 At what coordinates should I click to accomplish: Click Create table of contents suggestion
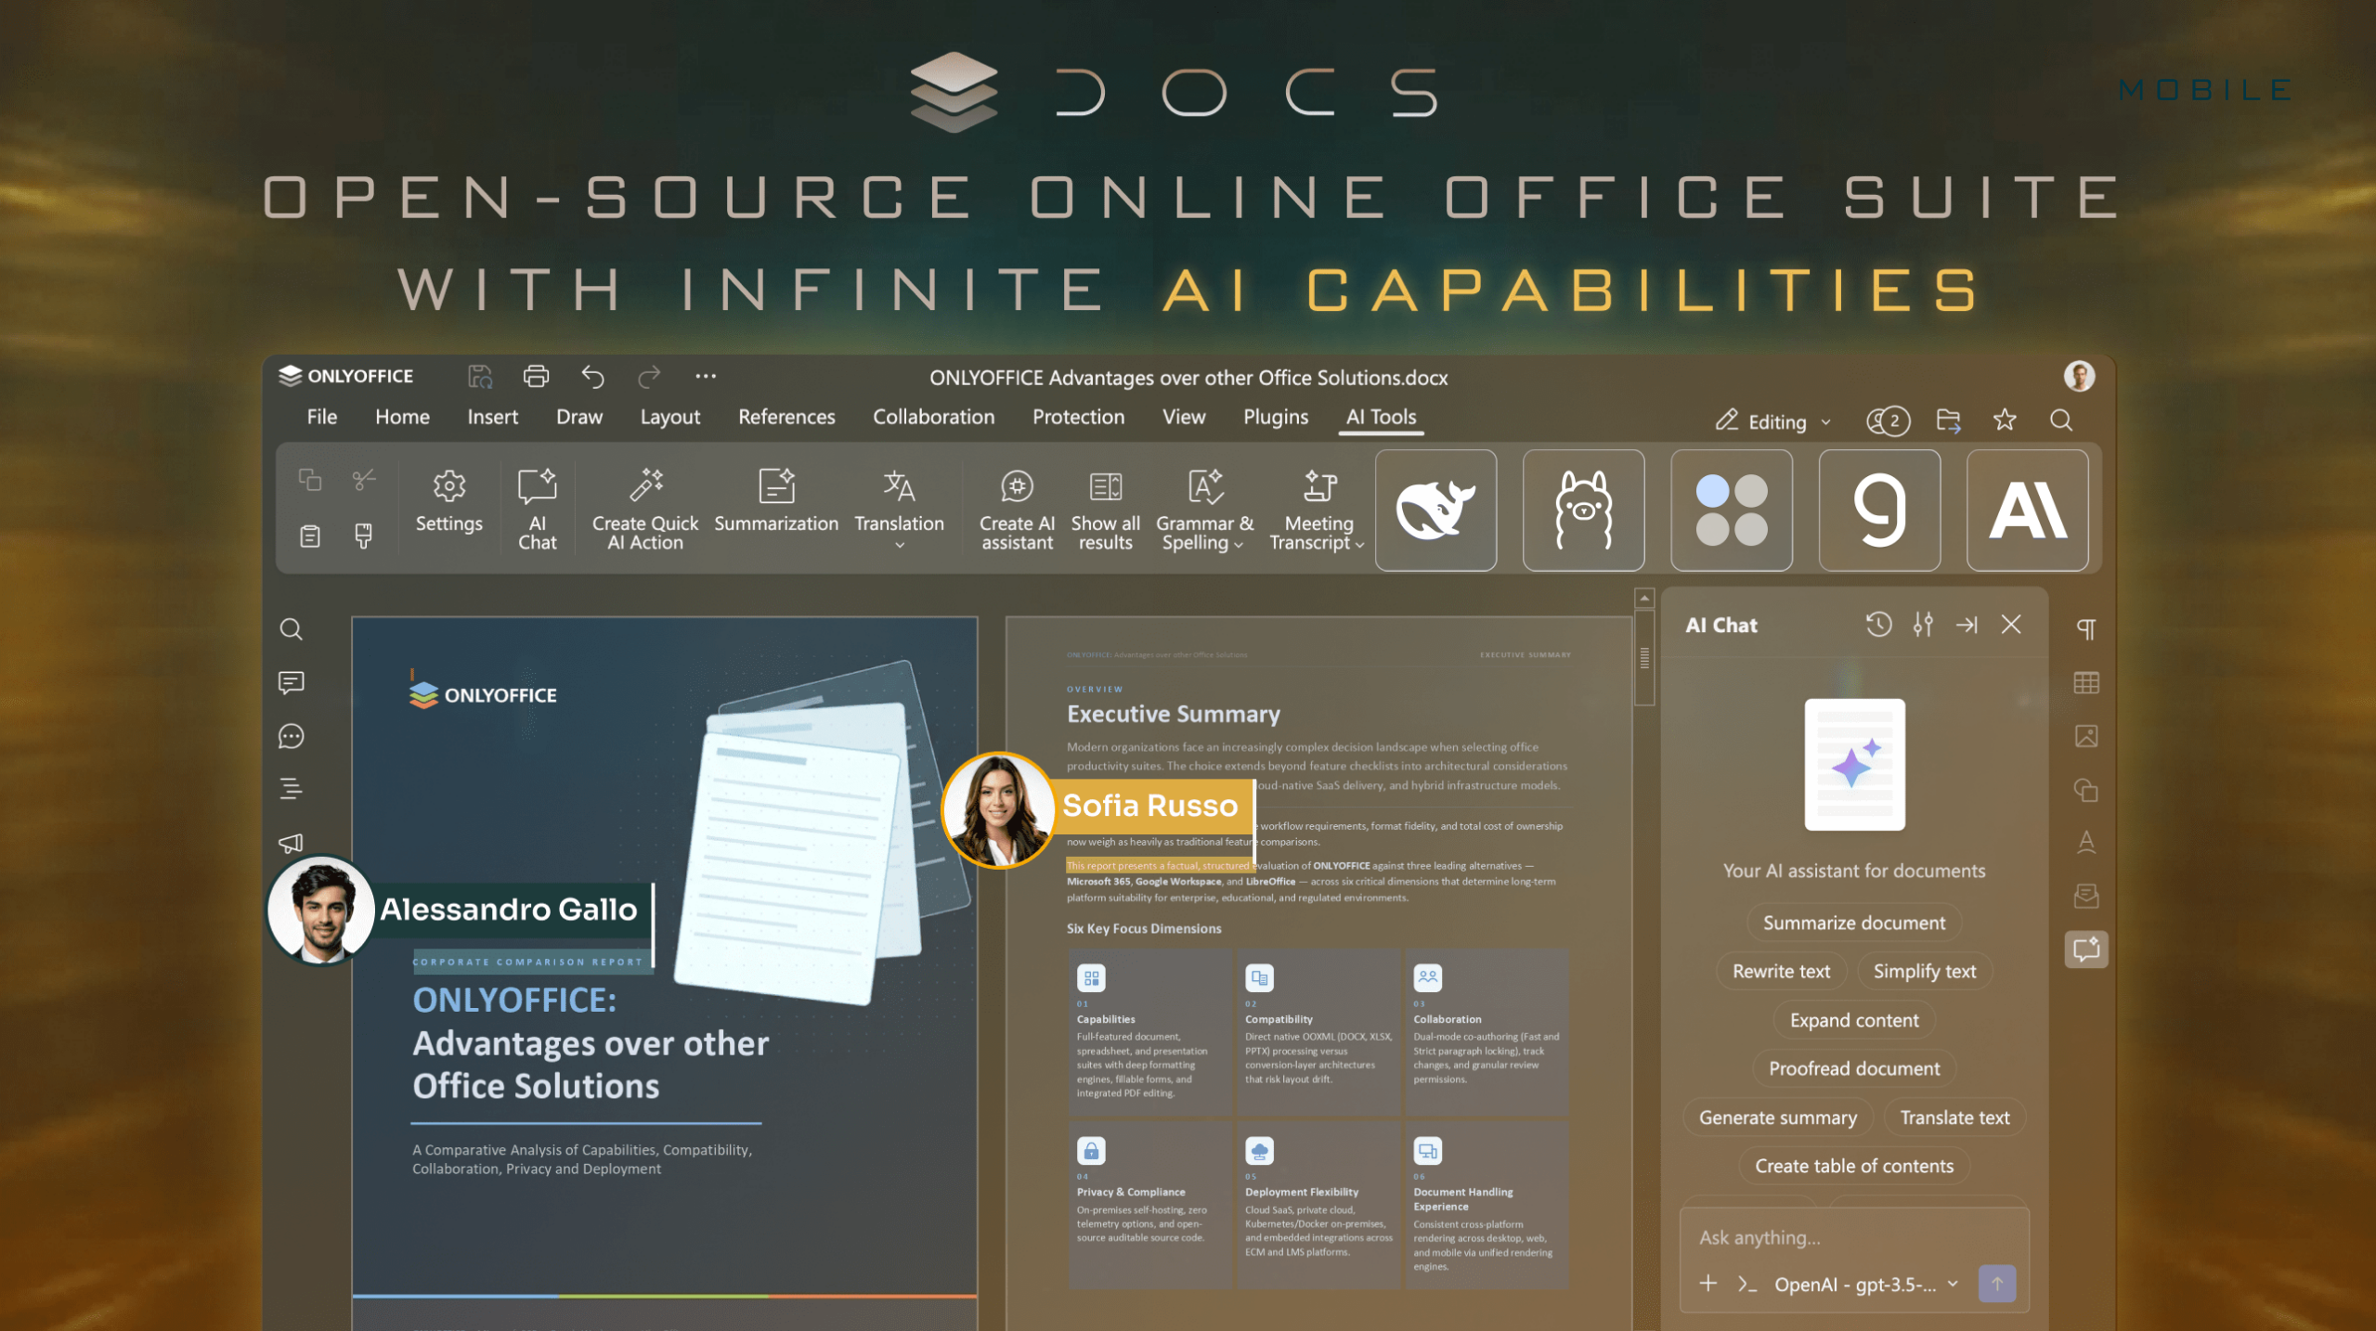[x=1853, y=1166]
